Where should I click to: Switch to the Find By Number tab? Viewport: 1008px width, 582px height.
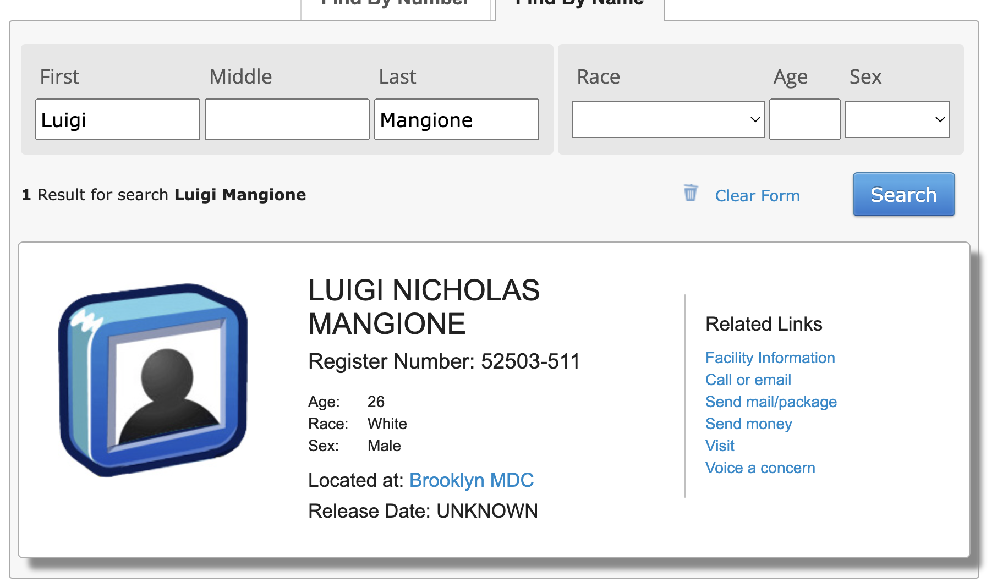pyautogui.click(x=395, y=6)
